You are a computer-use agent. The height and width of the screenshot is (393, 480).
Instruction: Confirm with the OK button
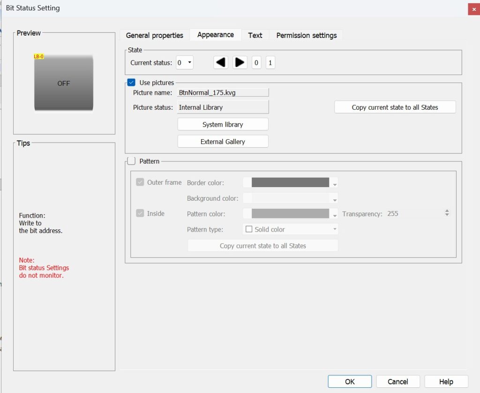(350, 381)
